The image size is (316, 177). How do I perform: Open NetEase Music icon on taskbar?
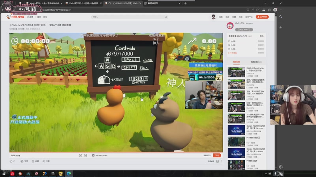[x=12, y=174]
